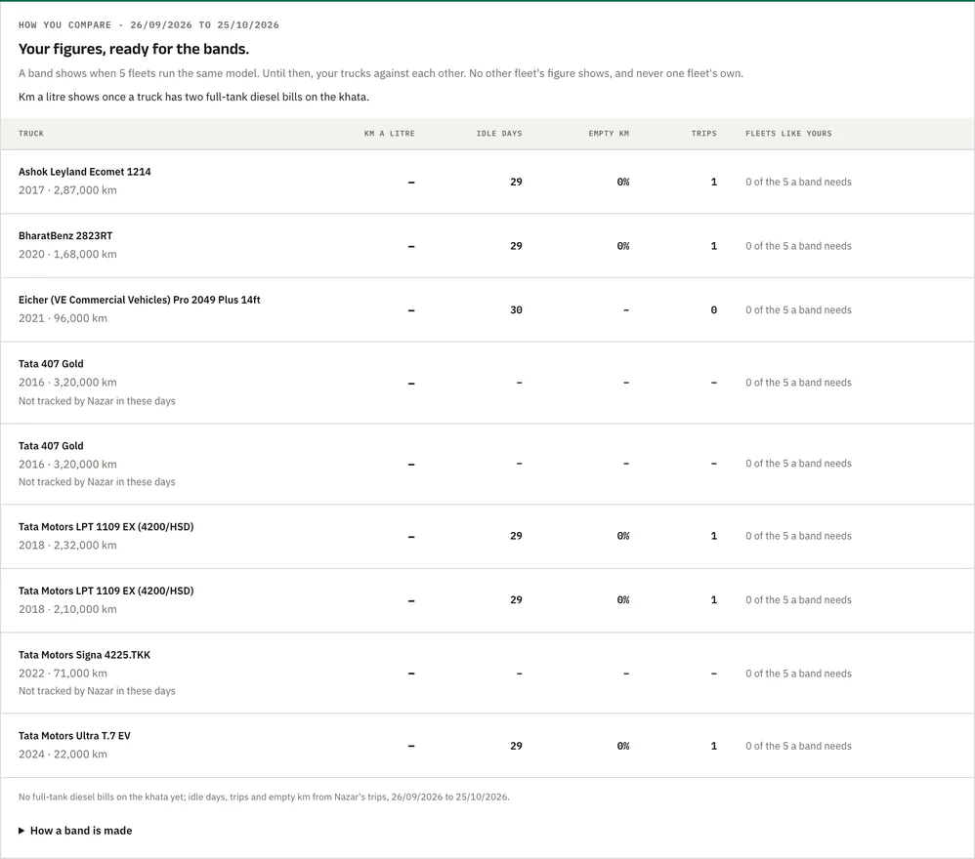Image resolution: width=975 pixels, height=859 pixels.
Task: Select the Tata Motors Ultra T.7 EV row
Action: pos(487,746)
